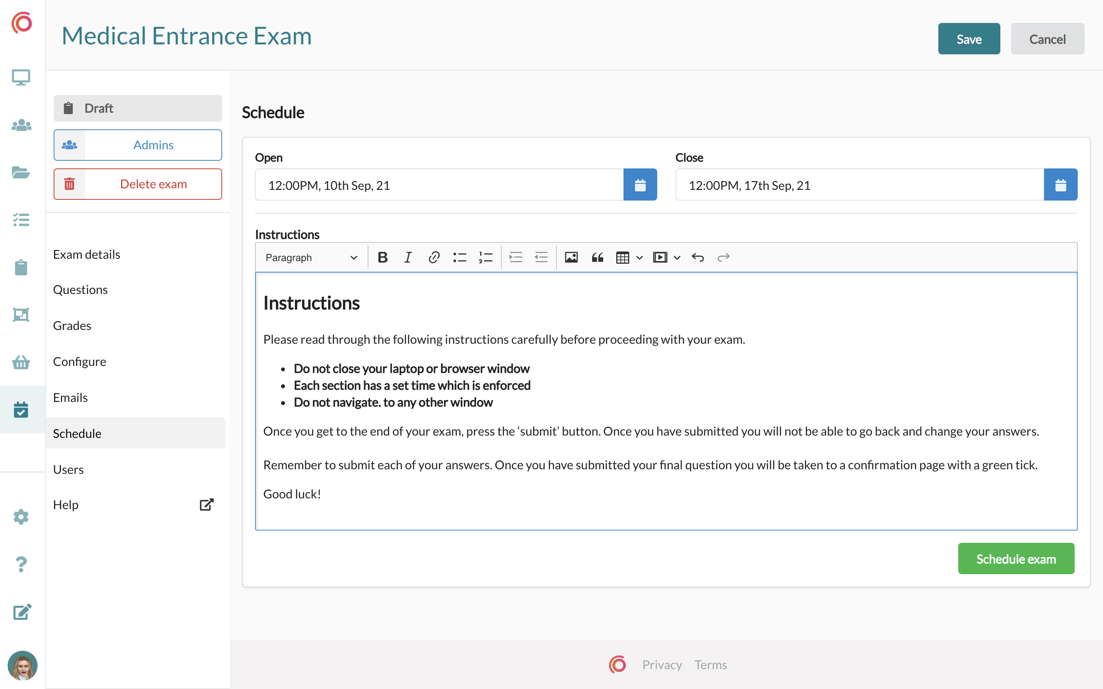Insert a numbered list

485,258
